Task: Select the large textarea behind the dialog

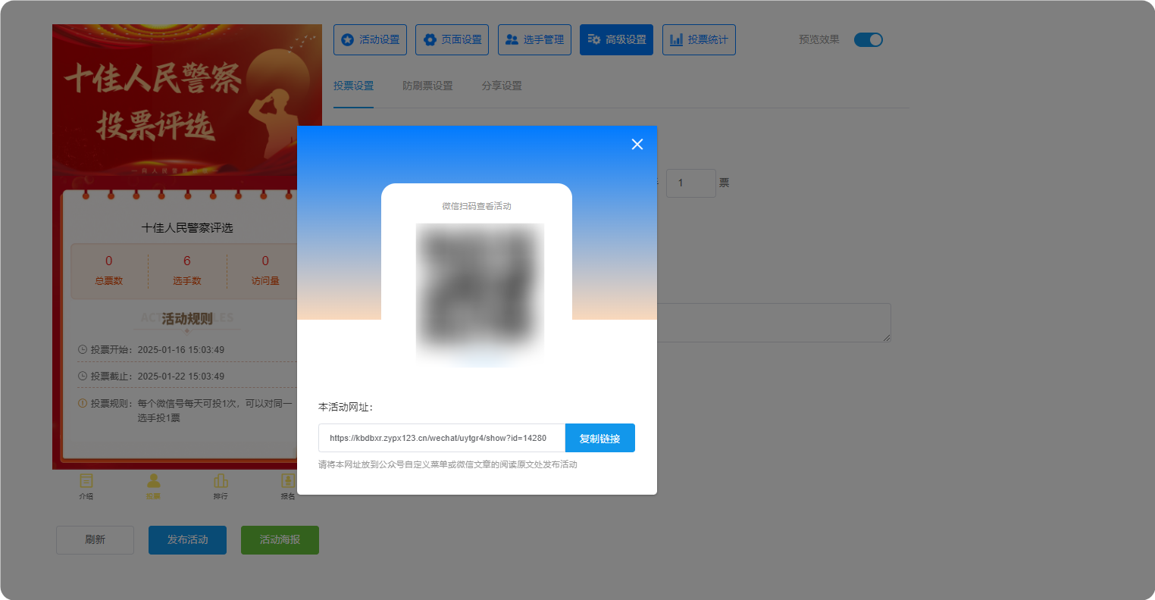Action: pyautogui.click(x=774, y=323)
